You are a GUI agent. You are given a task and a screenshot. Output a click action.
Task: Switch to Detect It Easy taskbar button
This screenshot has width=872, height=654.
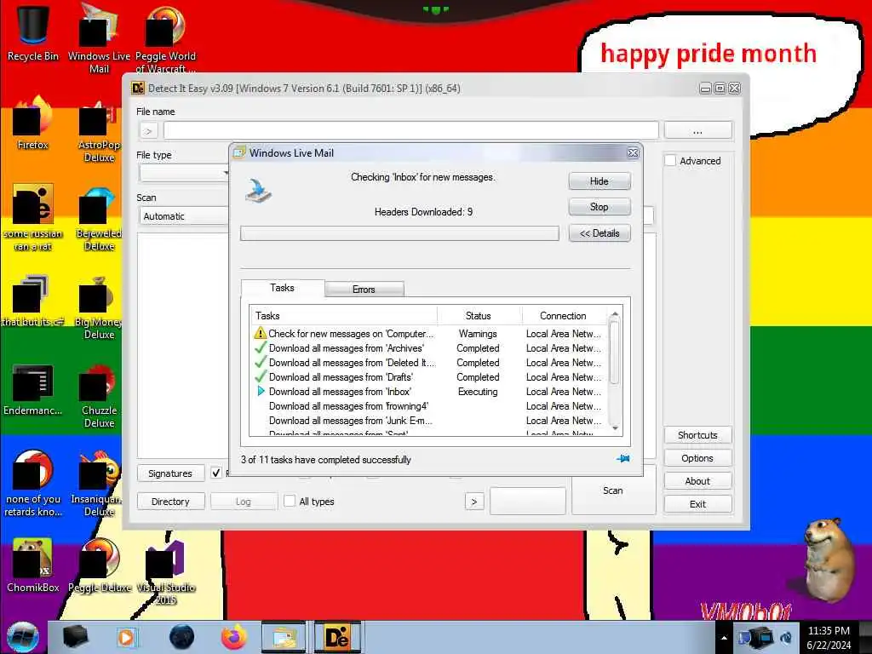(337, 637)
